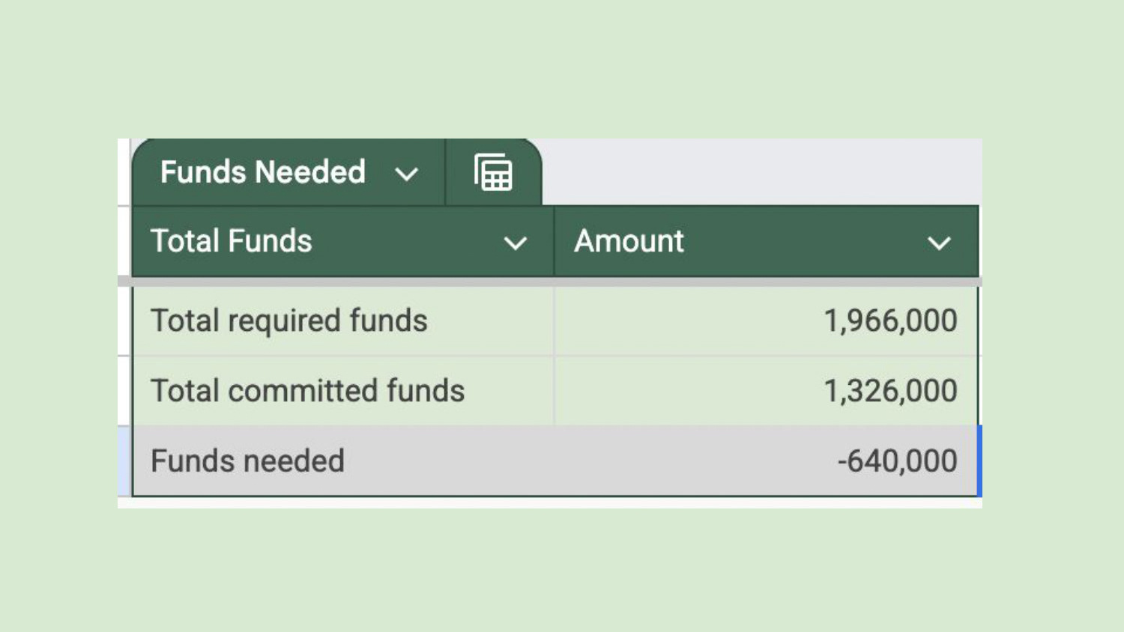Select the Total committed funds cell
Screen dimensions: 1124x632
(x=307, y=391)
